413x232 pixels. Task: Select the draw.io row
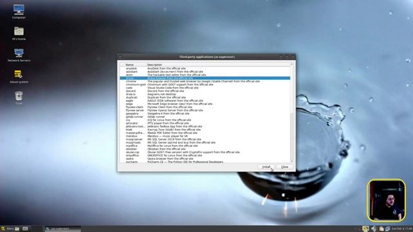tap(205, 94)
